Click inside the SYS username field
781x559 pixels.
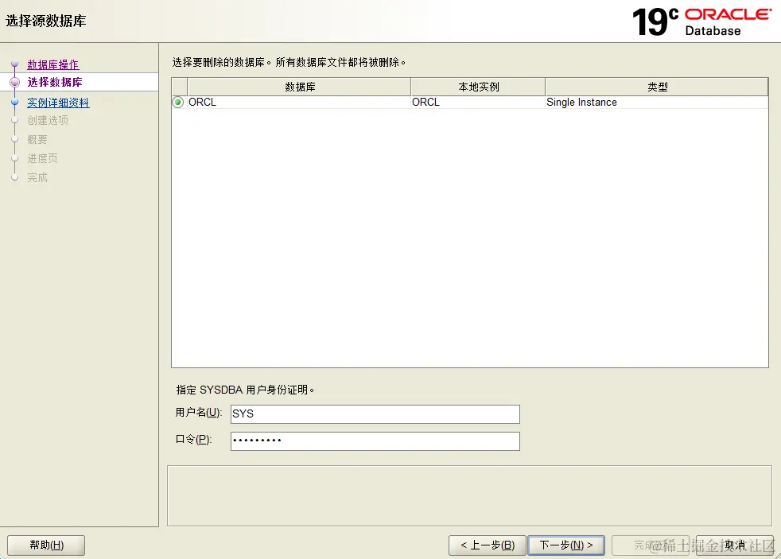click(374, 413)
